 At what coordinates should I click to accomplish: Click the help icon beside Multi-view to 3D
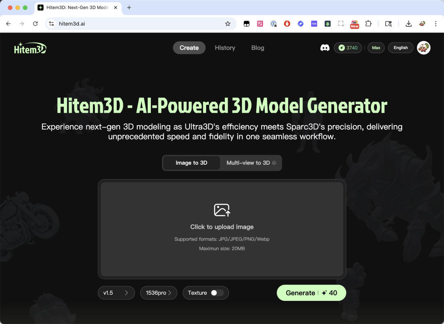(x=274, y=163)
